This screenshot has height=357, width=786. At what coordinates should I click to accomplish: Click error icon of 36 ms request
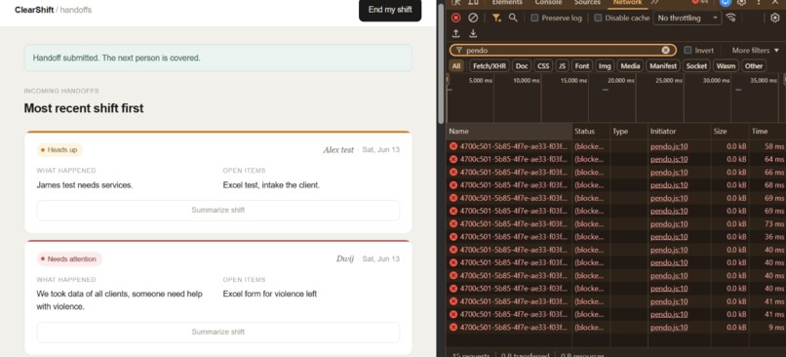453,237
